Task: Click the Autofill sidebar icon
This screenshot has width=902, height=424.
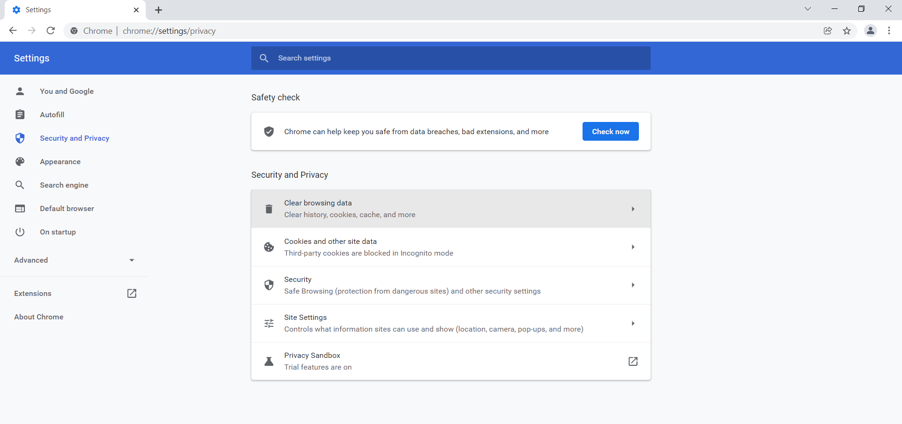Action: point(20,114)
